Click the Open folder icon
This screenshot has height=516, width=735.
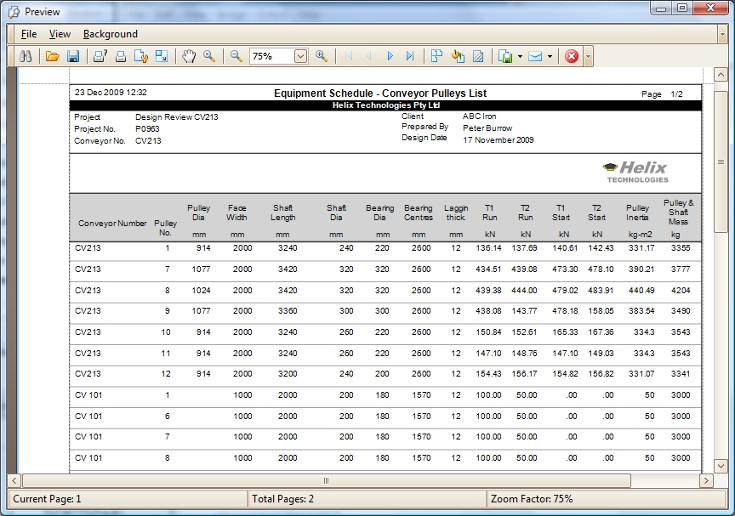tap(53, 56)
